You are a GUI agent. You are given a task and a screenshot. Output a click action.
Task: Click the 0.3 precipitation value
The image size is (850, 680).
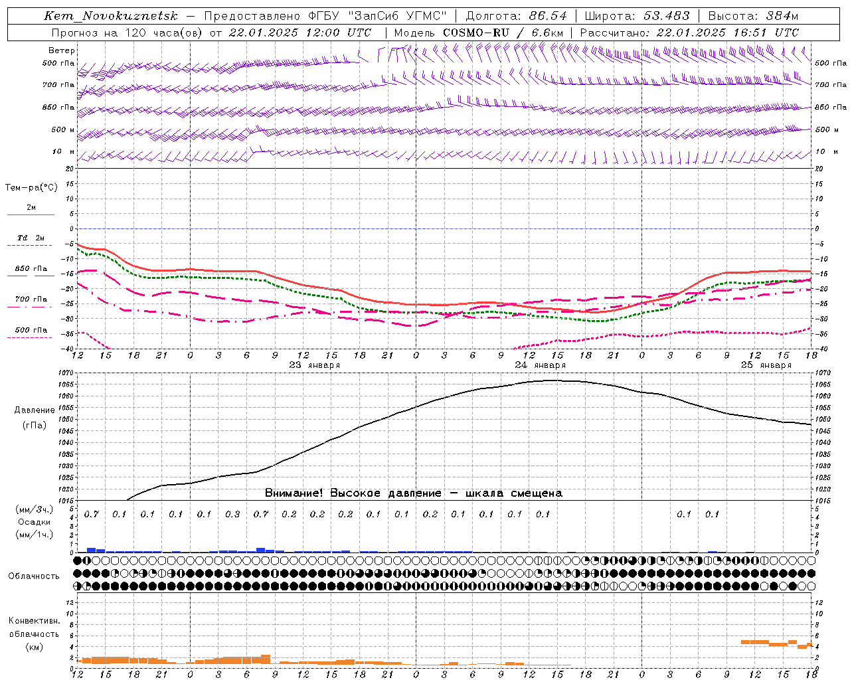[x=232, y=514]
